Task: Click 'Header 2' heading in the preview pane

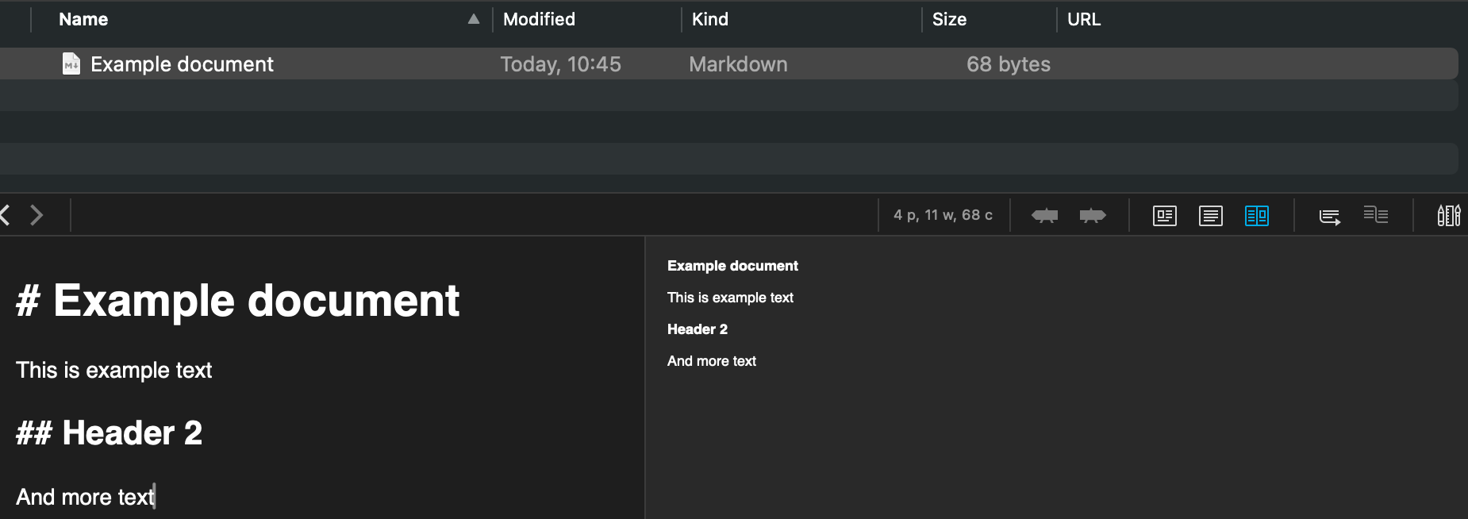Action: (x=697, y=329)
